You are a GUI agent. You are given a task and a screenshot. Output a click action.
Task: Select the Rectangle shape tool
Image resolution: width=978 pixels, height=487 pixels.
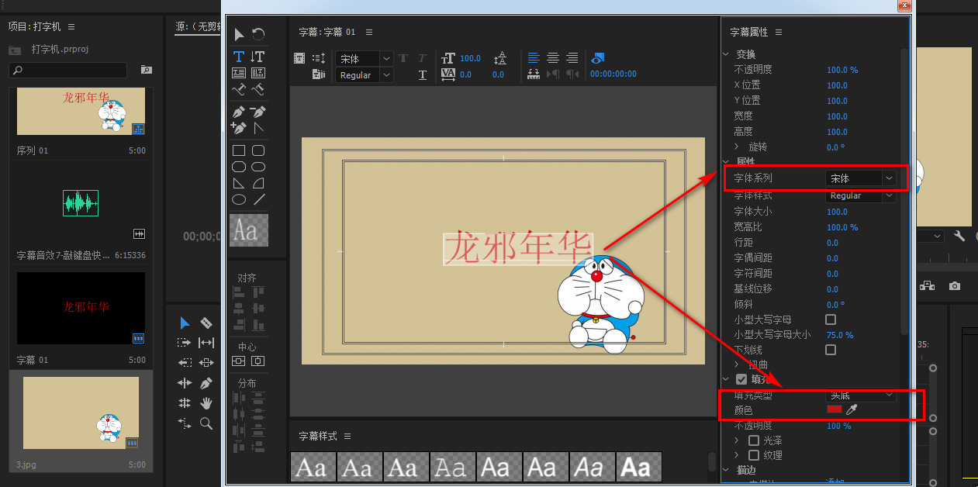240,150
